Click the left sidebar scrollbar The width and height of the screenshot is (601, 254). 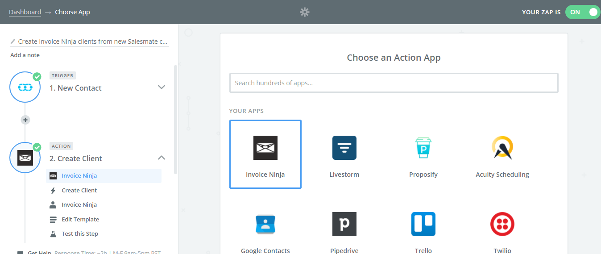pos(176,120)
